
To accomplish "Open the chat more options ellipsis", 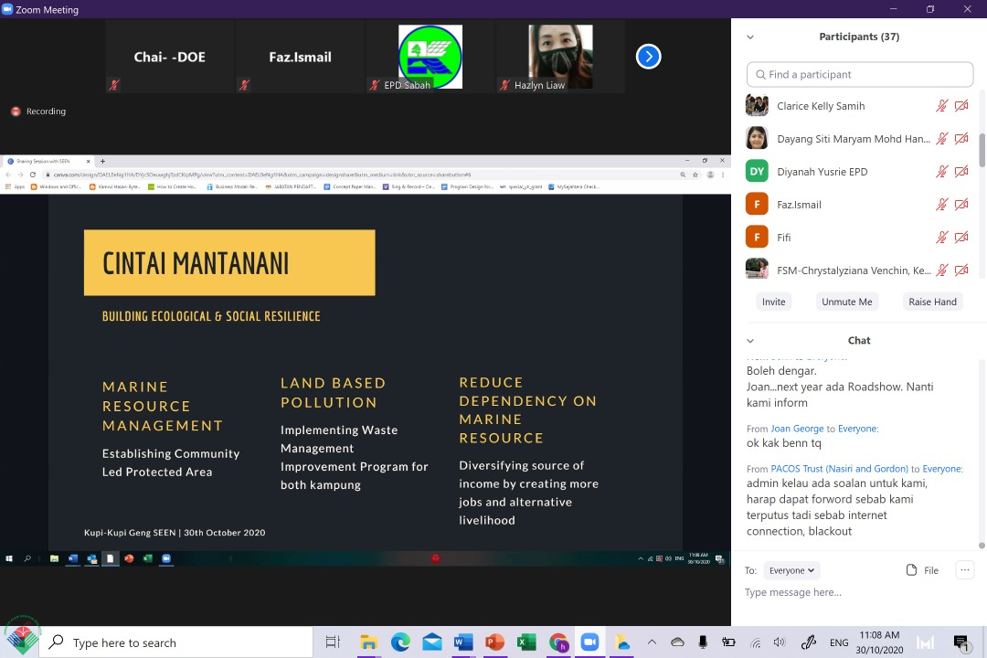I will (x=964, y=570).
